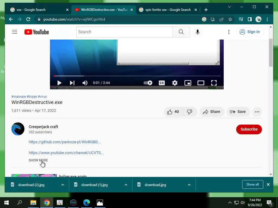Open the YouTube hamburger guide menu

15,32
